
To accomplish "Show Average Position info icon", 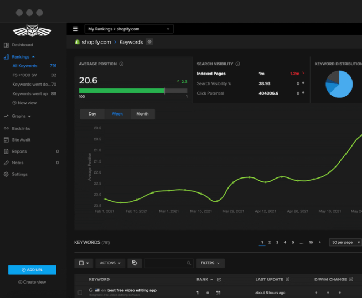I will tap(121, 64).
